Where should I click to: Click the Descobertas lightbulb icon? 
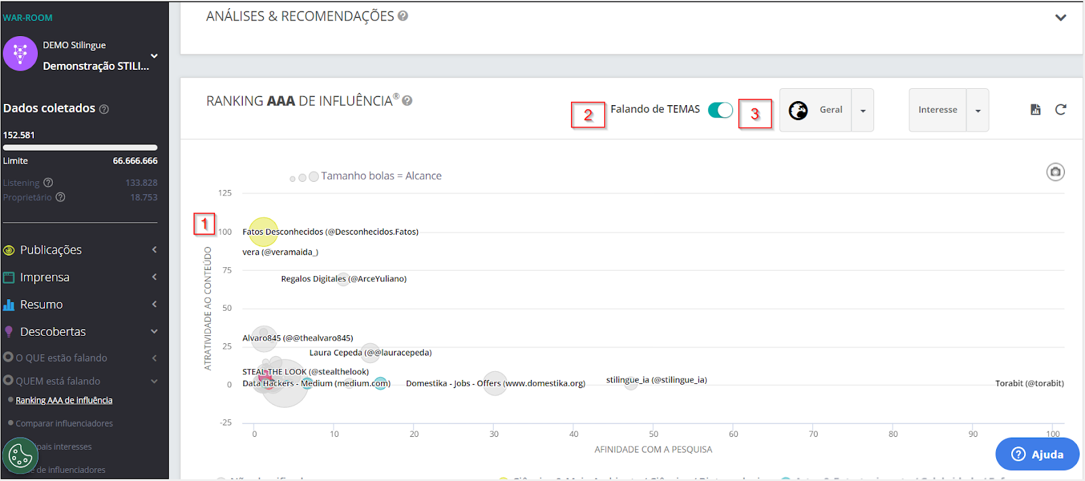tap(9, 332)
